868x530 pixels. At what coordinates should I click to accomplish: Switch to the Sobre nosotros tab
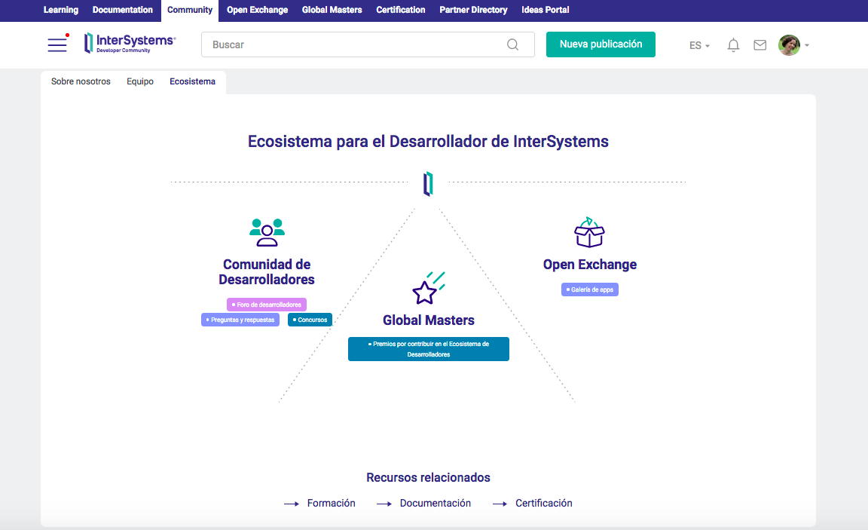(81, 81)
